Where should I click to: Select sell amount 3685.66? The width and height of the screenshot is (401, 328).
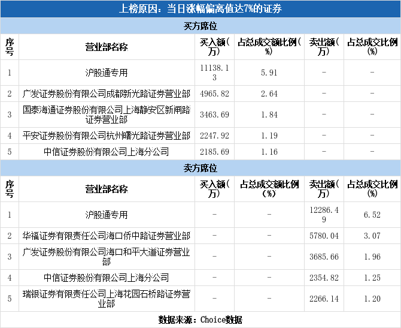point(324,257)
